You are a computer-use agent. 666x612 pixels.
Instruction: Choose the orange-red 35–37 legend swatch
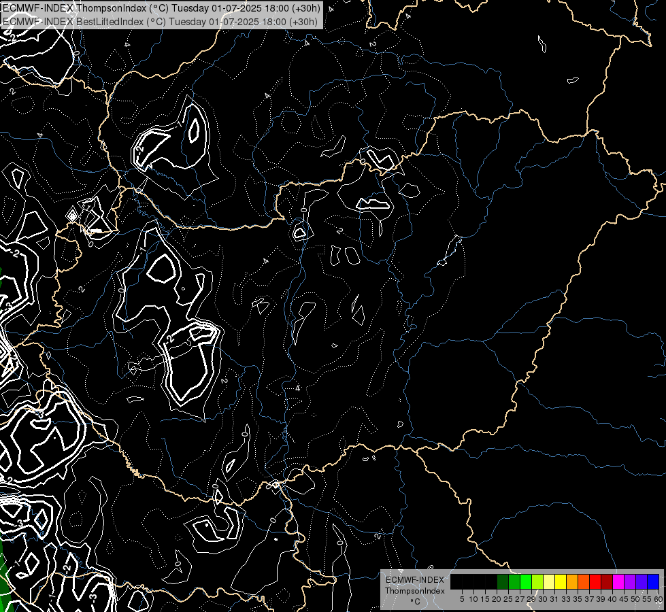coord(584,581)
